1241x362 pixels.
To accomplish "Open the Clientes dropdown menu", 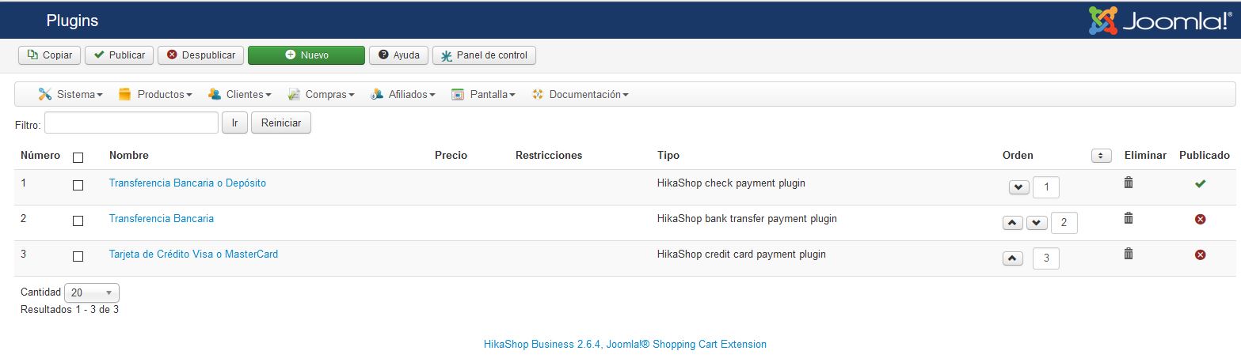I will (x=240, y=94).
